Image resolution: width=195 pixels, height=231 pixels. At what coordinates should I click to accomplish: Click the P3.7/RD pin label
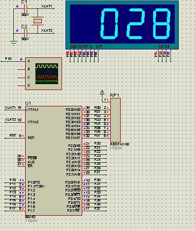pos(73,211)
